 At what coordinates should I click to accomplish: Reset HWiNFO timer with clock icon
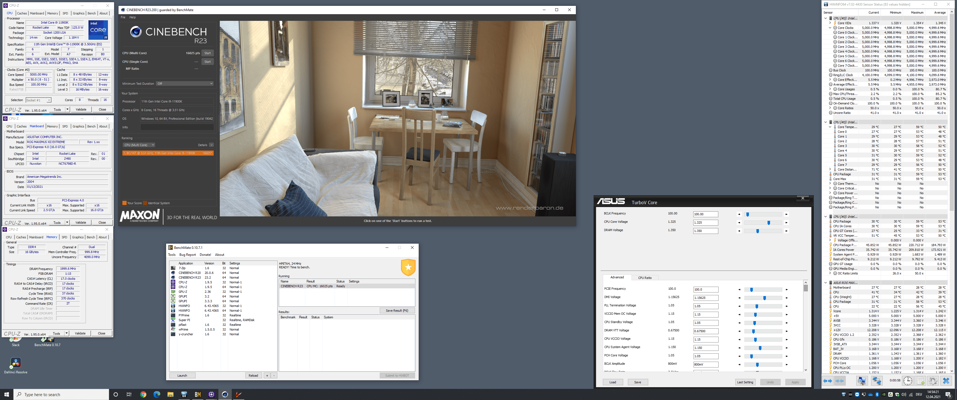pyautogui.click(x=907, y=381)
